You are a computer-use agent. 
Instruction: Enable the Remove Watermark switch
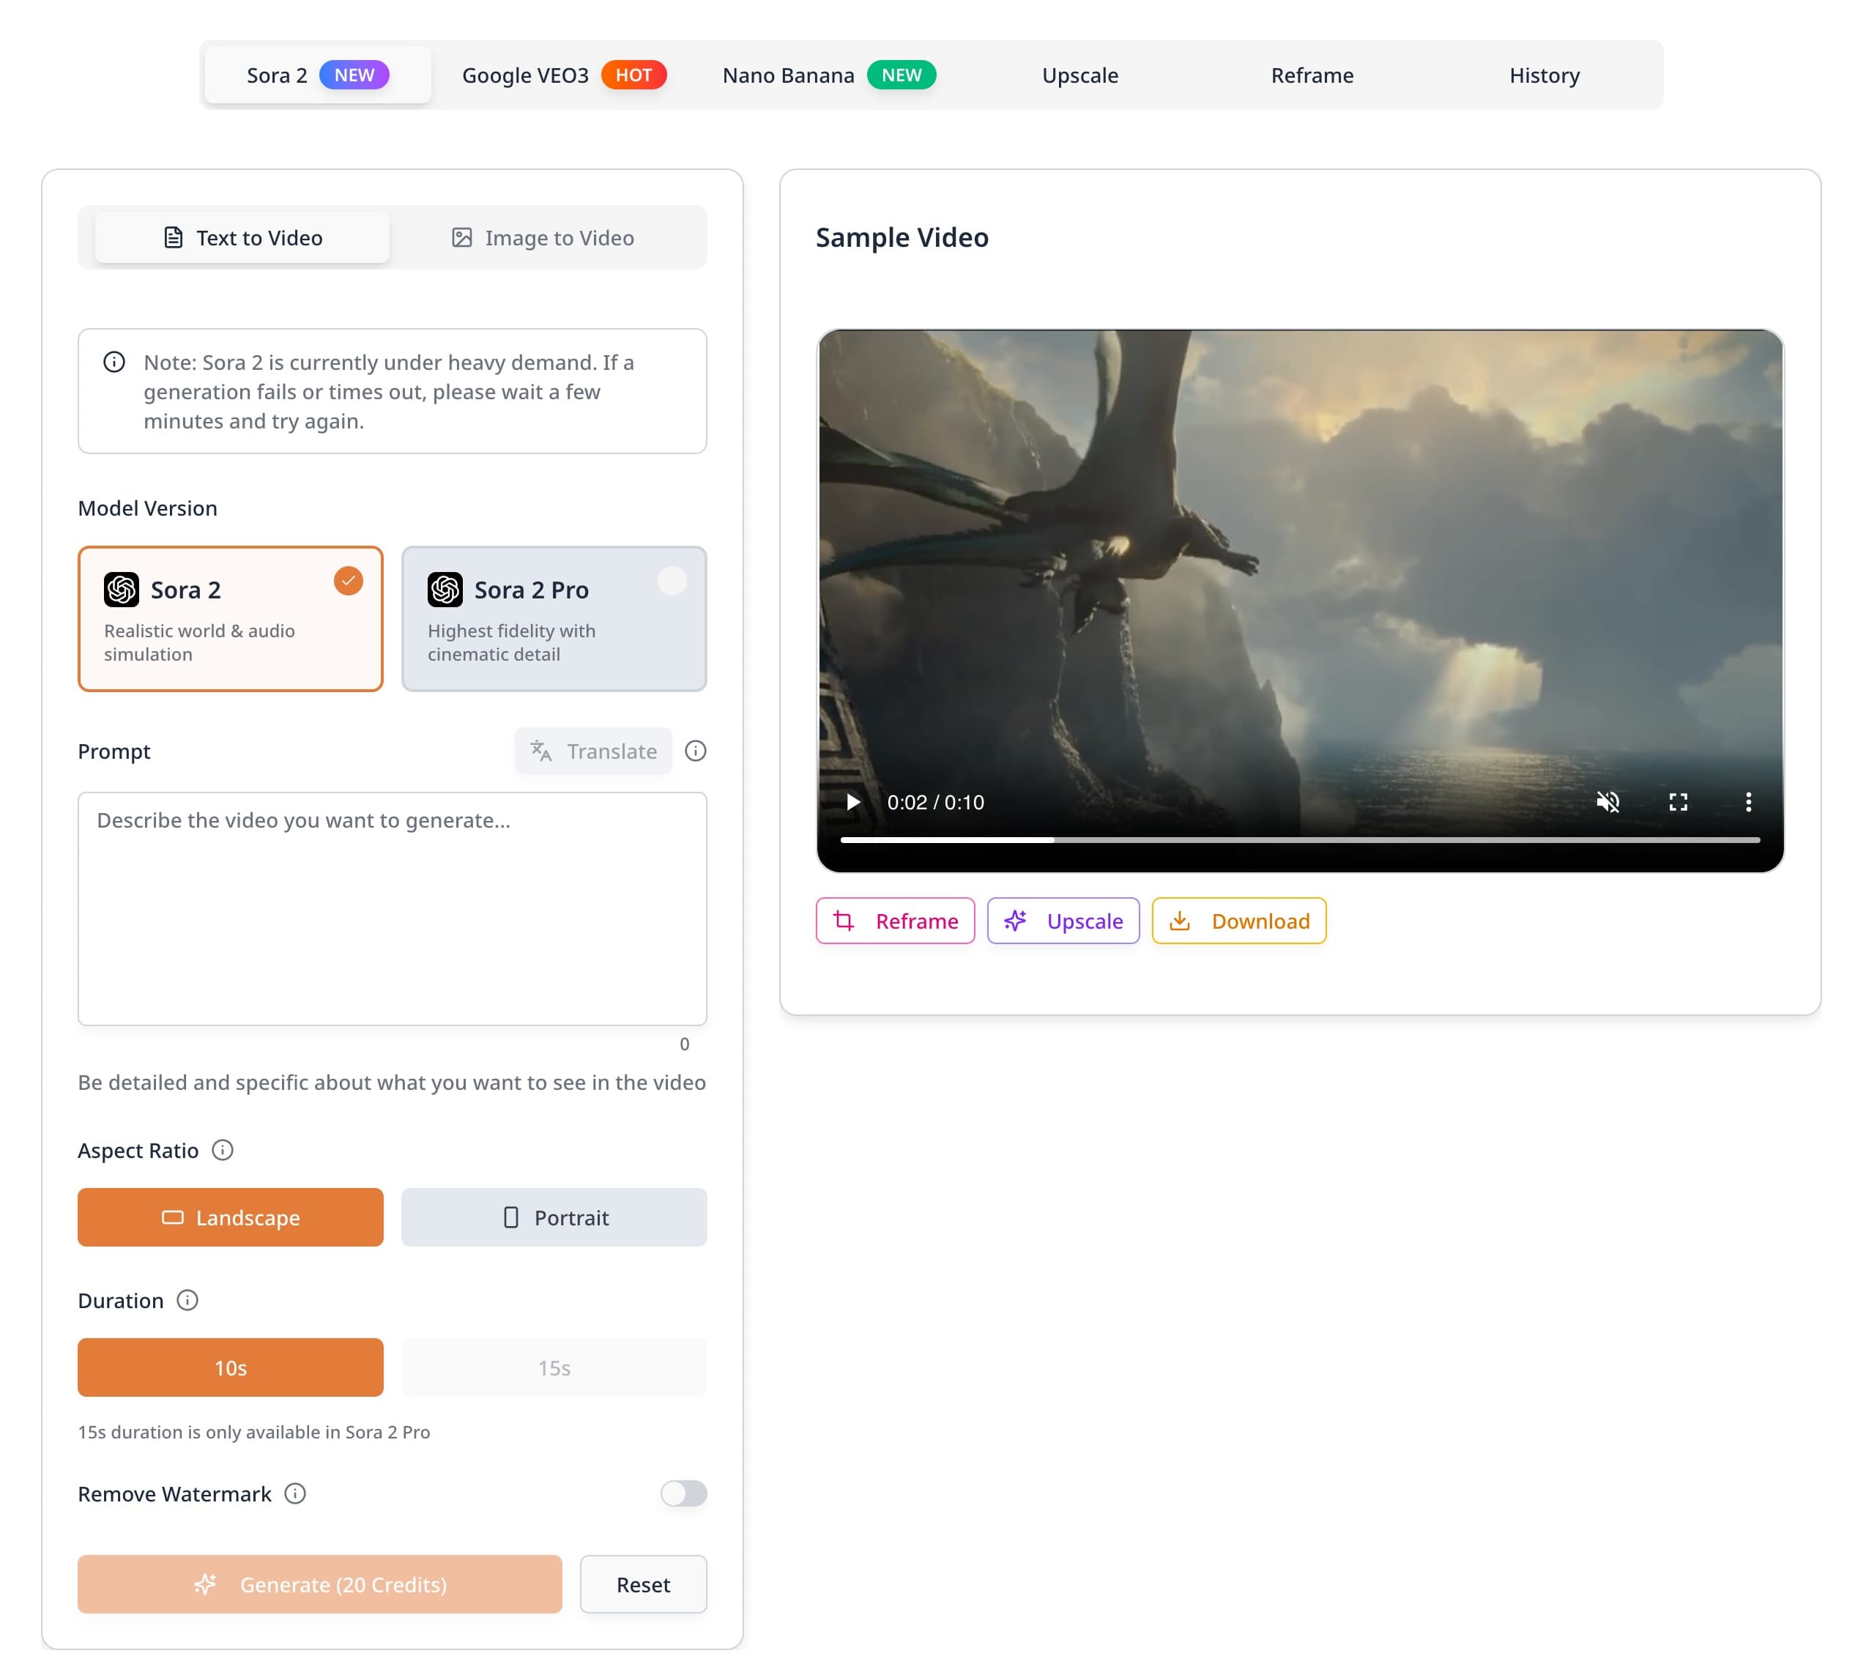[x=683, y=1494]
